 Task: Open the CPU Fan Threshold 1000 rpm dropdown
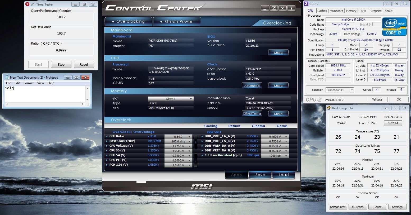point(275,156)
